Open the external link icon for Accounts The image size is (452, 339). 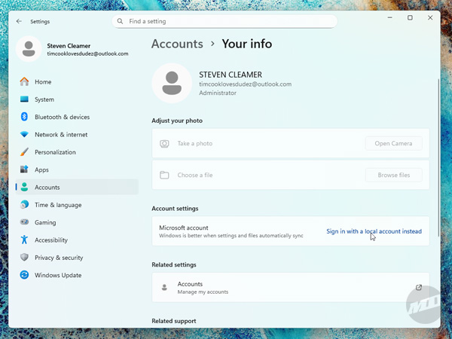coord(419,288)
